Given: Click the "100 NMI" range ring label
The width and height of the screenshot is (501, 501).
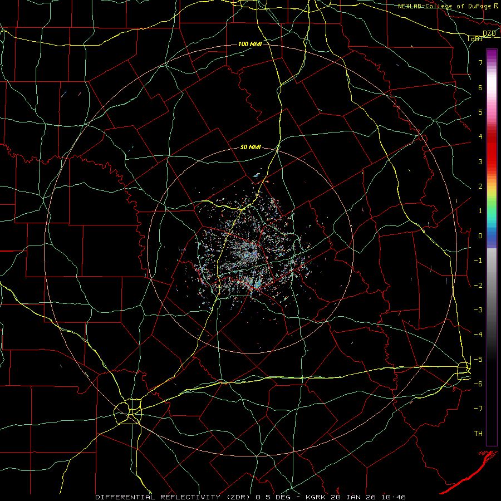Looking at the screenshot, I should (250, 44).
